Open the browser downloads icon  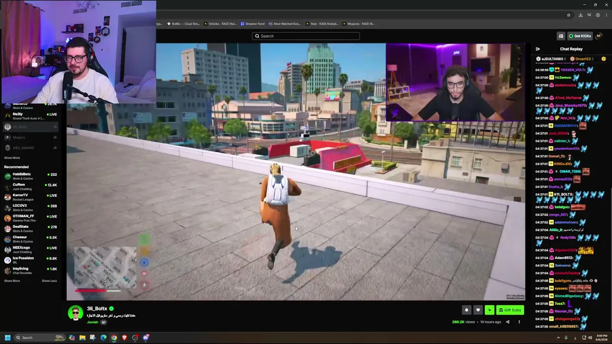pos(580,15)
